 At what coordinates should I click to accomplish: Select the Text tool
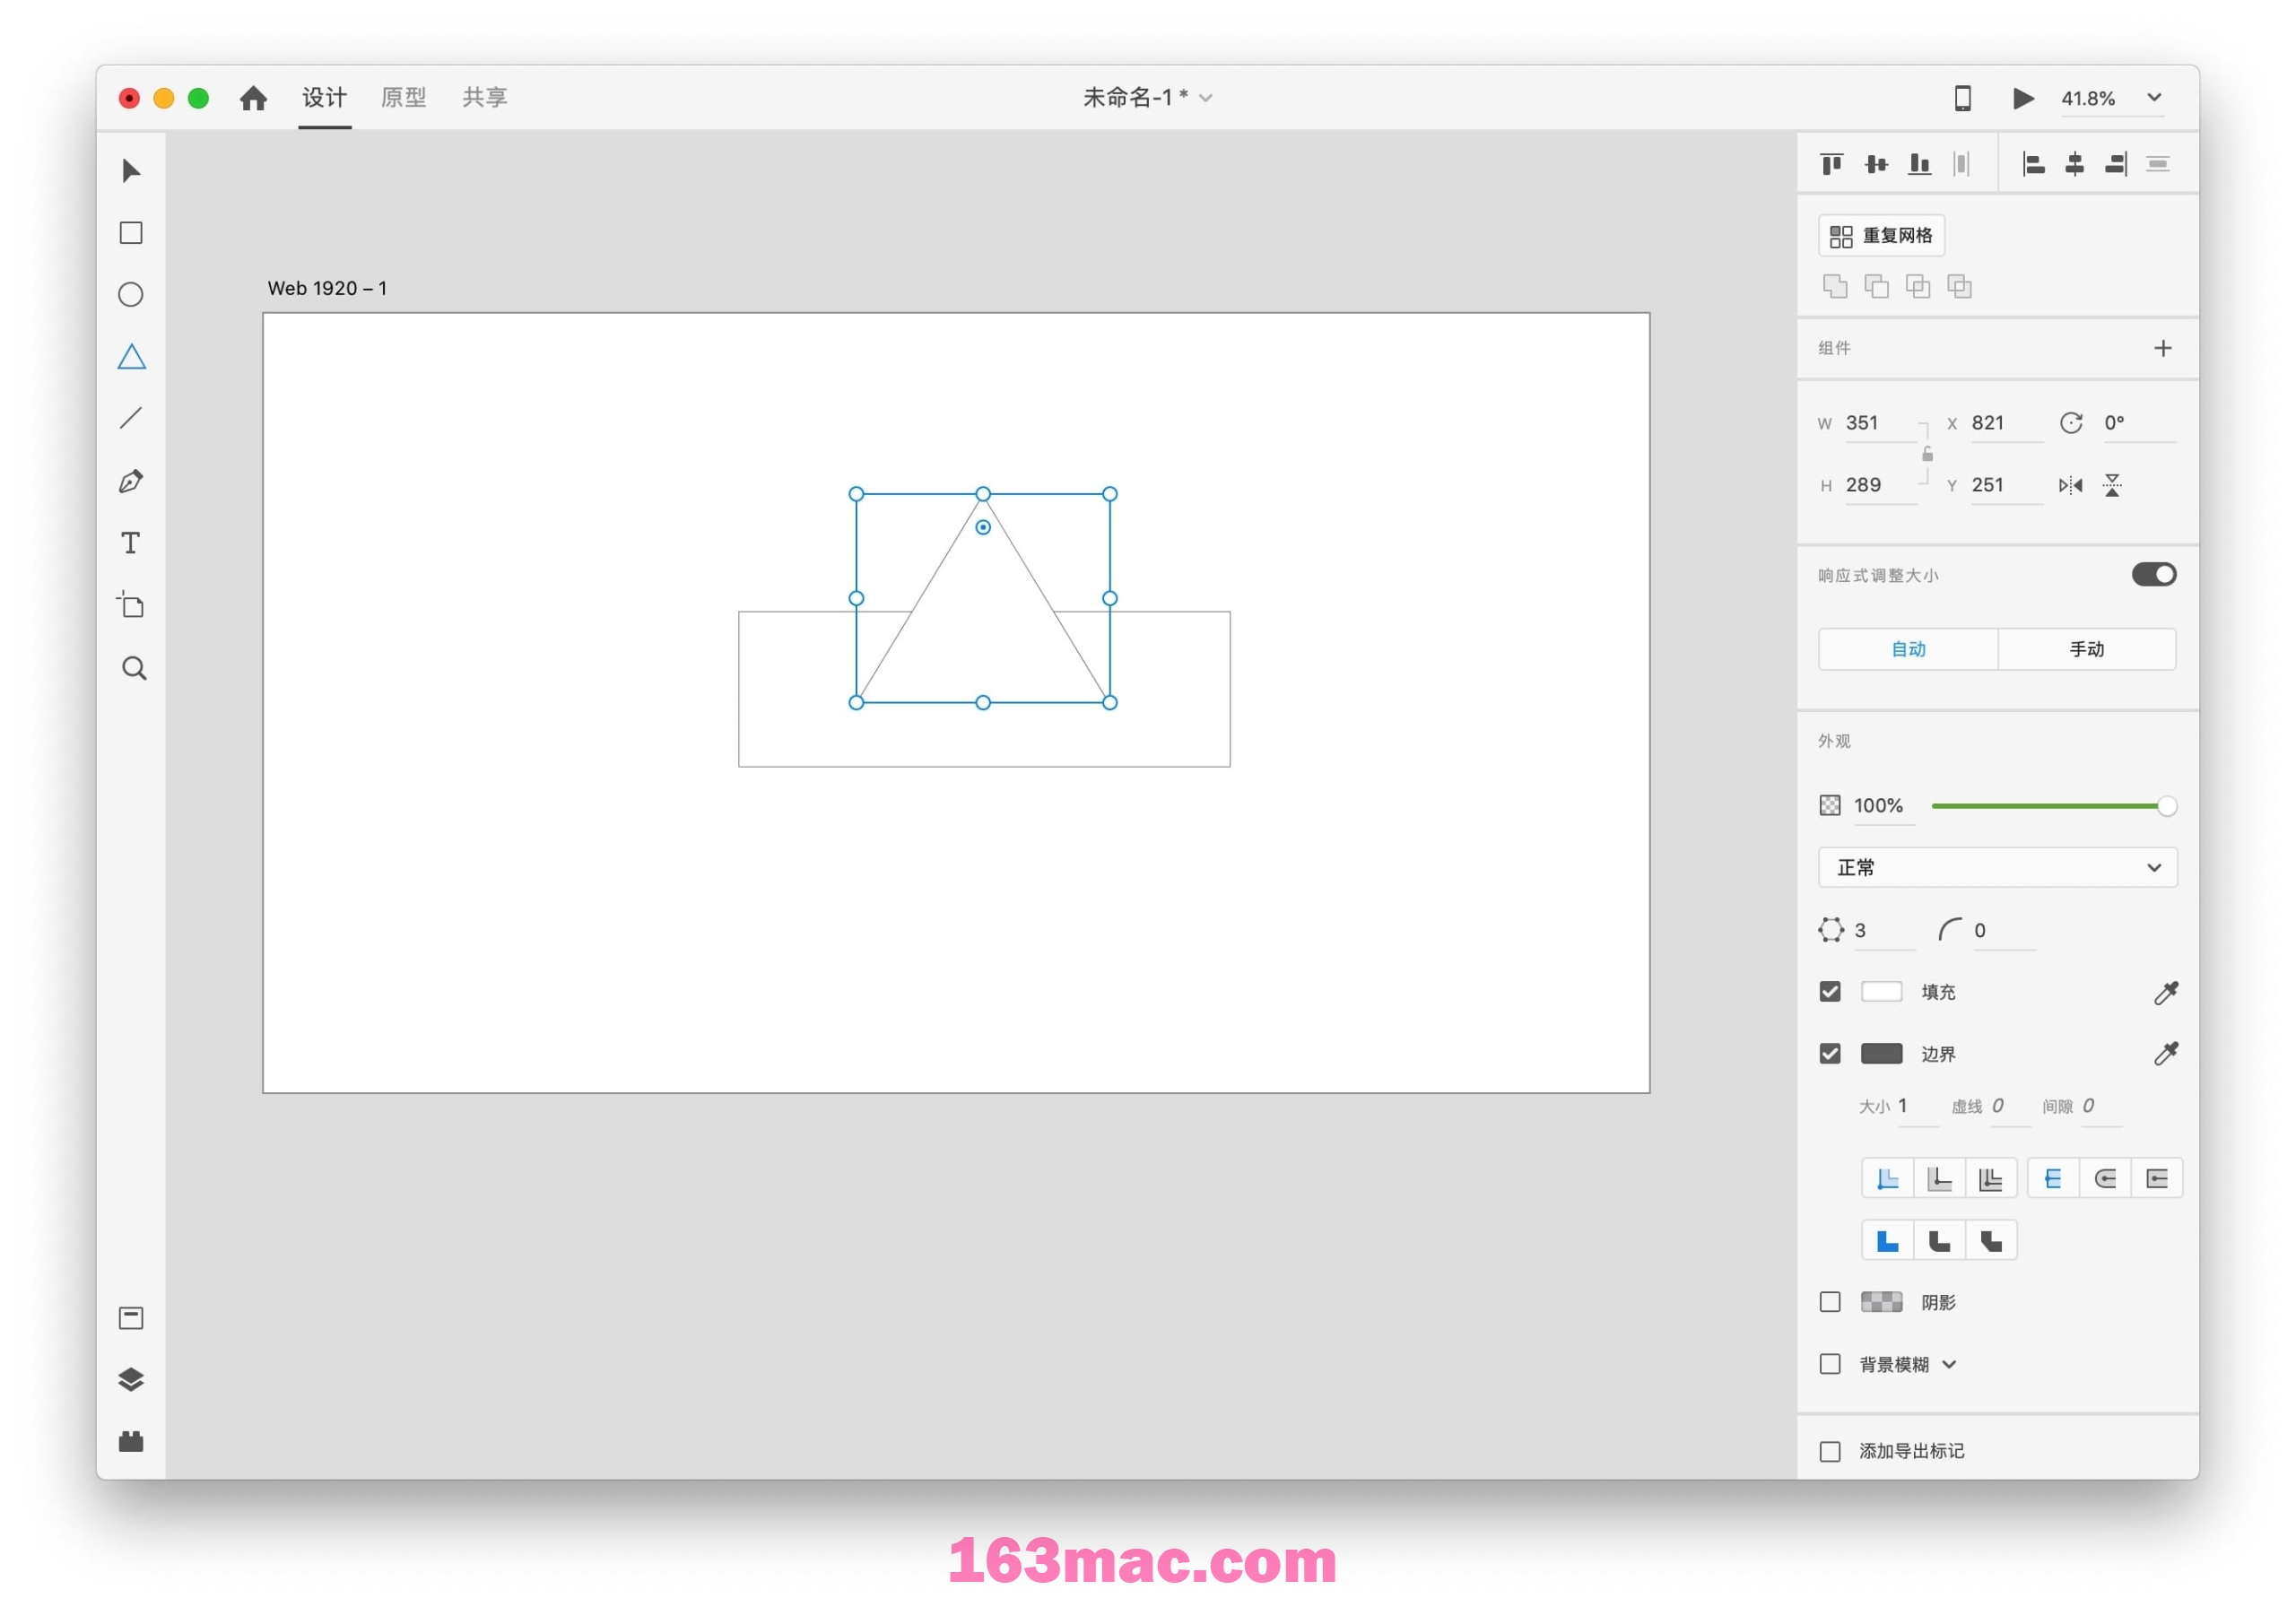point(131,543)
